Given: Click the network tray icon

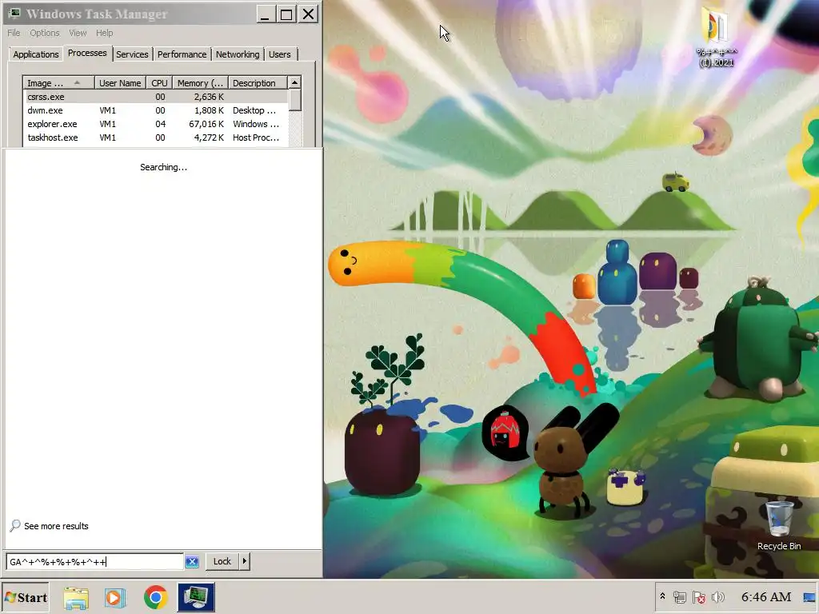Looking at the screenshot, I should point(680,596).
